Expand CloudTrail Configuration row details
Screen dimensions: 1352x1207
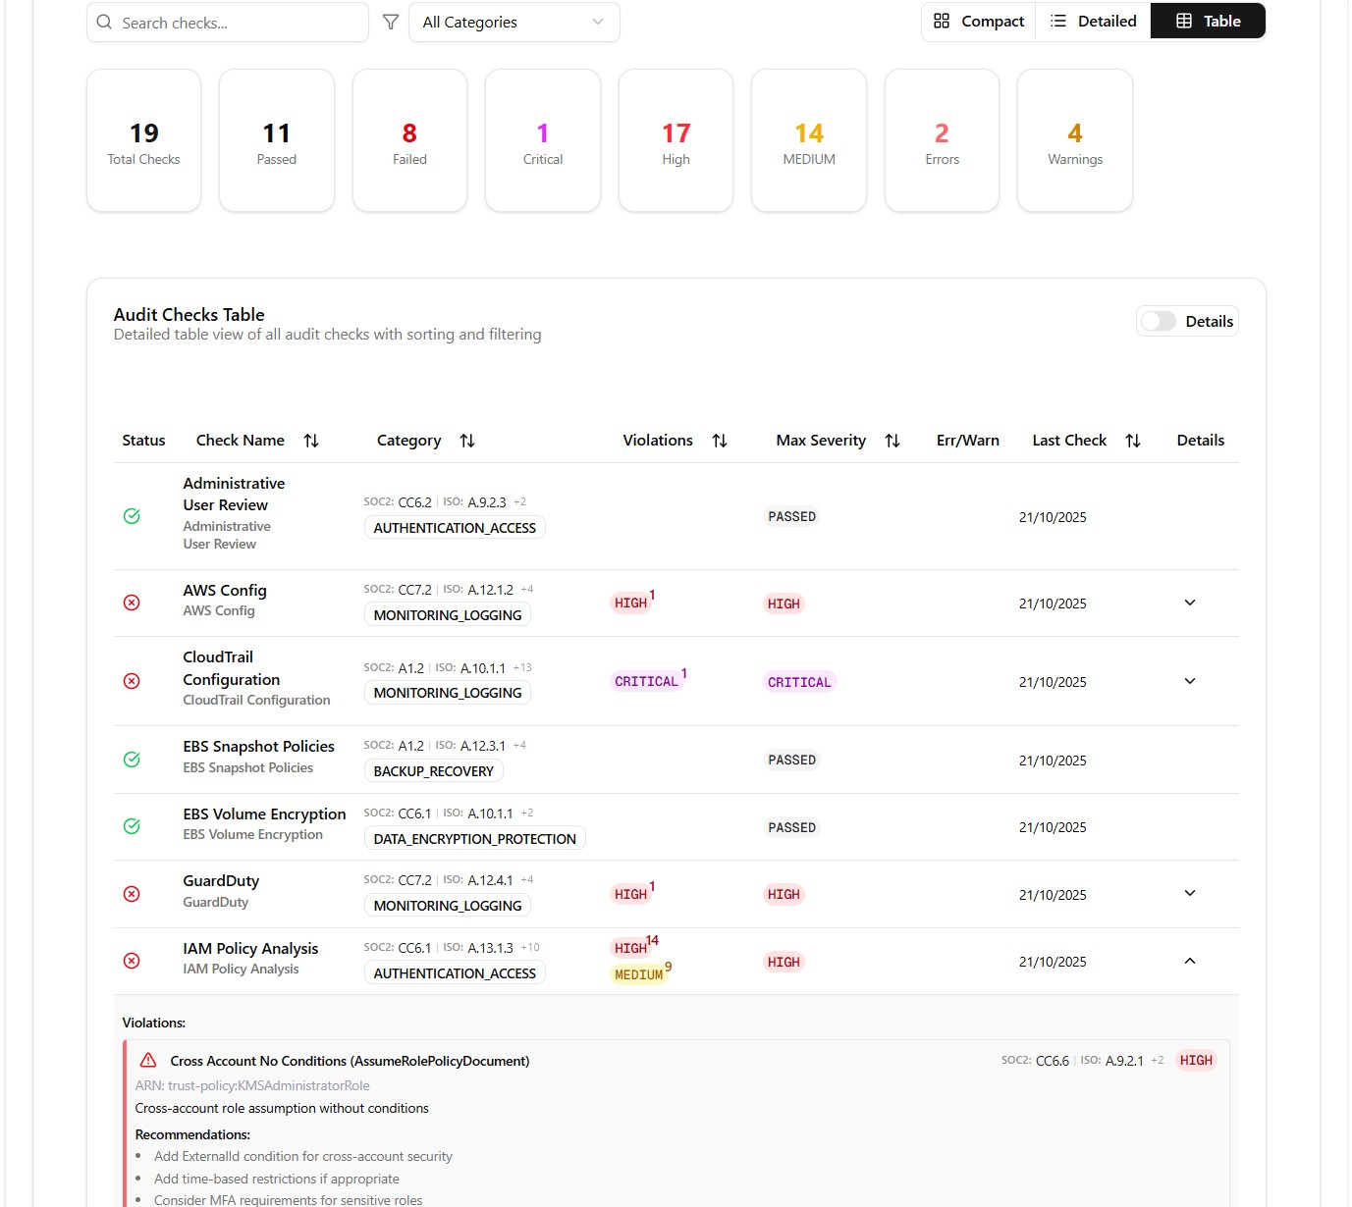tap(1190, 681)
